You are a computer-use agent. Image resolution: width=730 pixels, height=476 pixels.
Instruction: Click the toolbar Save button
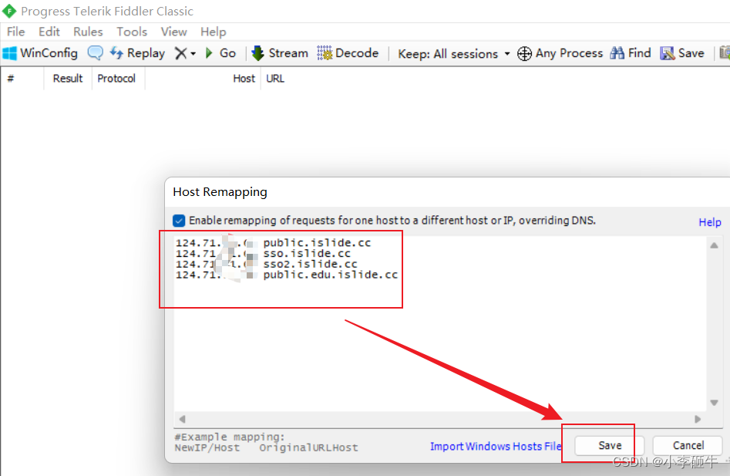tap(682, 53)
